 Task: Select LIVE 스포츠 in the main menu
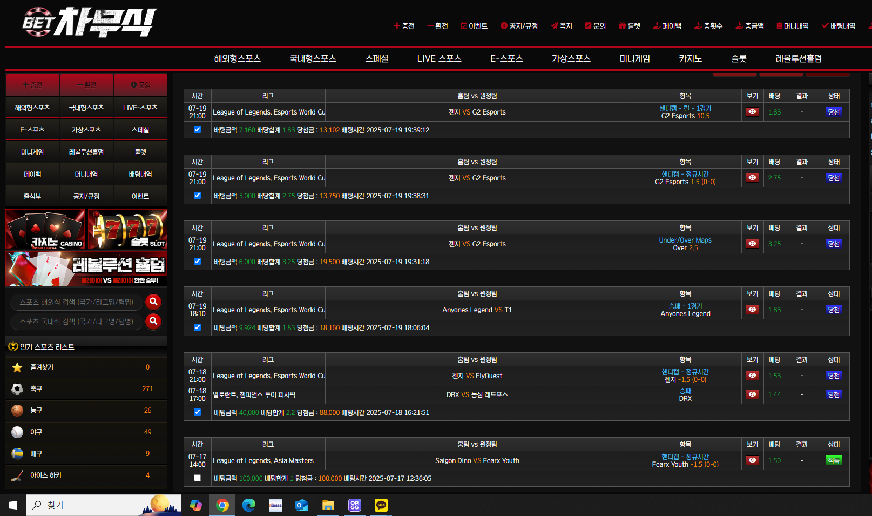coord(440,58)
